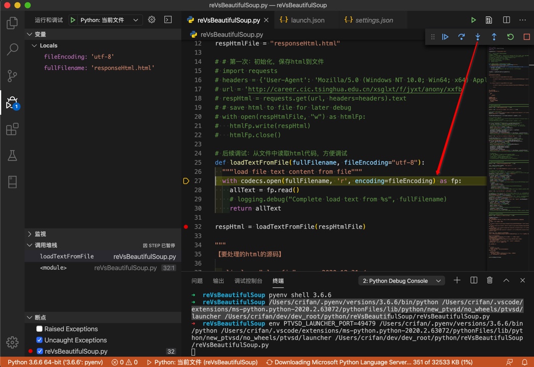This screenshot has width=534, height=367.
Task: Open the tsinghua URL link on line 17
Action: point(354,89)
